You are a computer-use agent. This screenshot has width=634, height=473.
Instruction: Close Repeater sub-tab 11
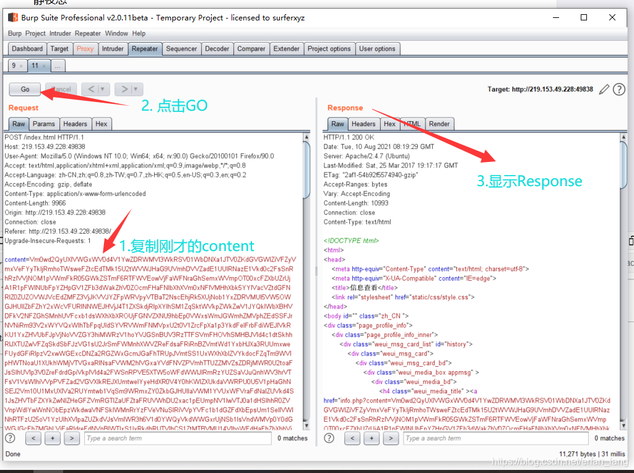[x=44, y=66]
